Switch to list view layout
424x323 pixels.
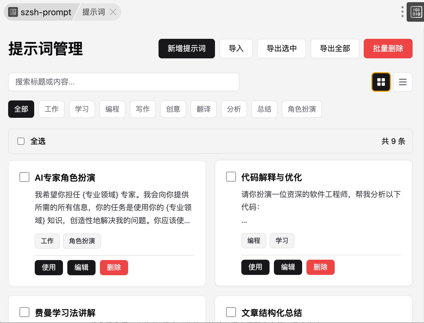[403, 82]
